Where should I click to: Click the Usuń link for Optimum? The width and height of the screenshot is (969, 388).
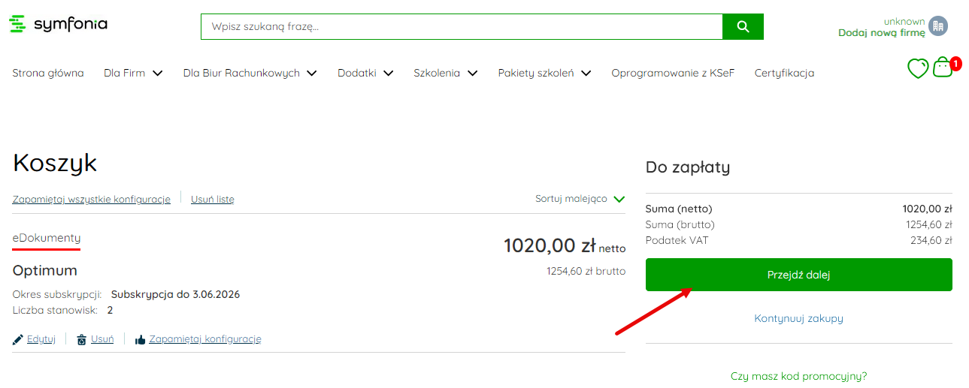[102, 339]
